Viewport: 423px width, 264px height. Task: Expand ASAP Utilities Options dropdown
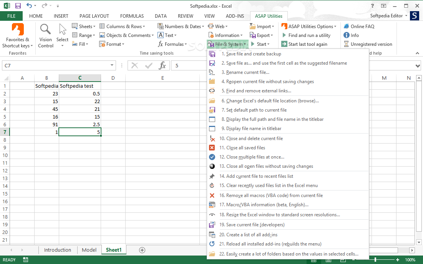coord(309,26)
